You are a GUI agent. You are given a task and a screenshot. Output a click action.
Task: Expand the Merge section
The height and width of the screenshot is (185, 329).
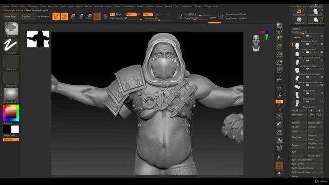click(x=295, y=176)
